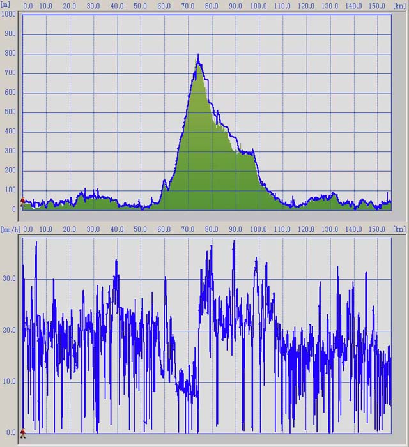Image resolution: width=409 pixels, height=447 pixels.
Task: Select the 100 value on altitude axis
Action: coord(10,190)
